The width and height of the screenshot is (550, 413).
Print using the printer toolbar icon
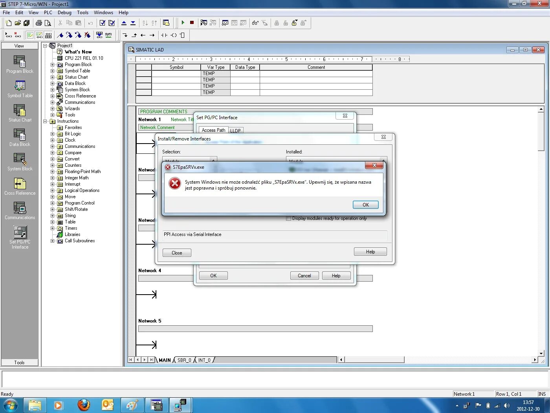[39, 23]
